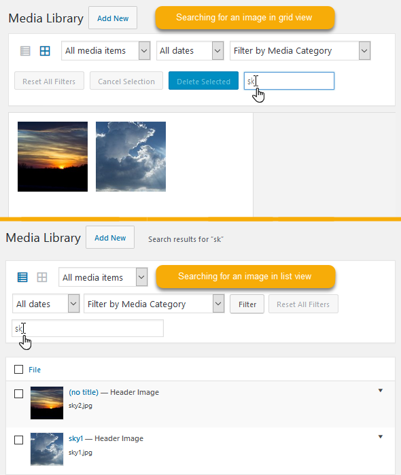401x475 pixels.
Task: Click Reset All Filters in list view
Action: 303,304
